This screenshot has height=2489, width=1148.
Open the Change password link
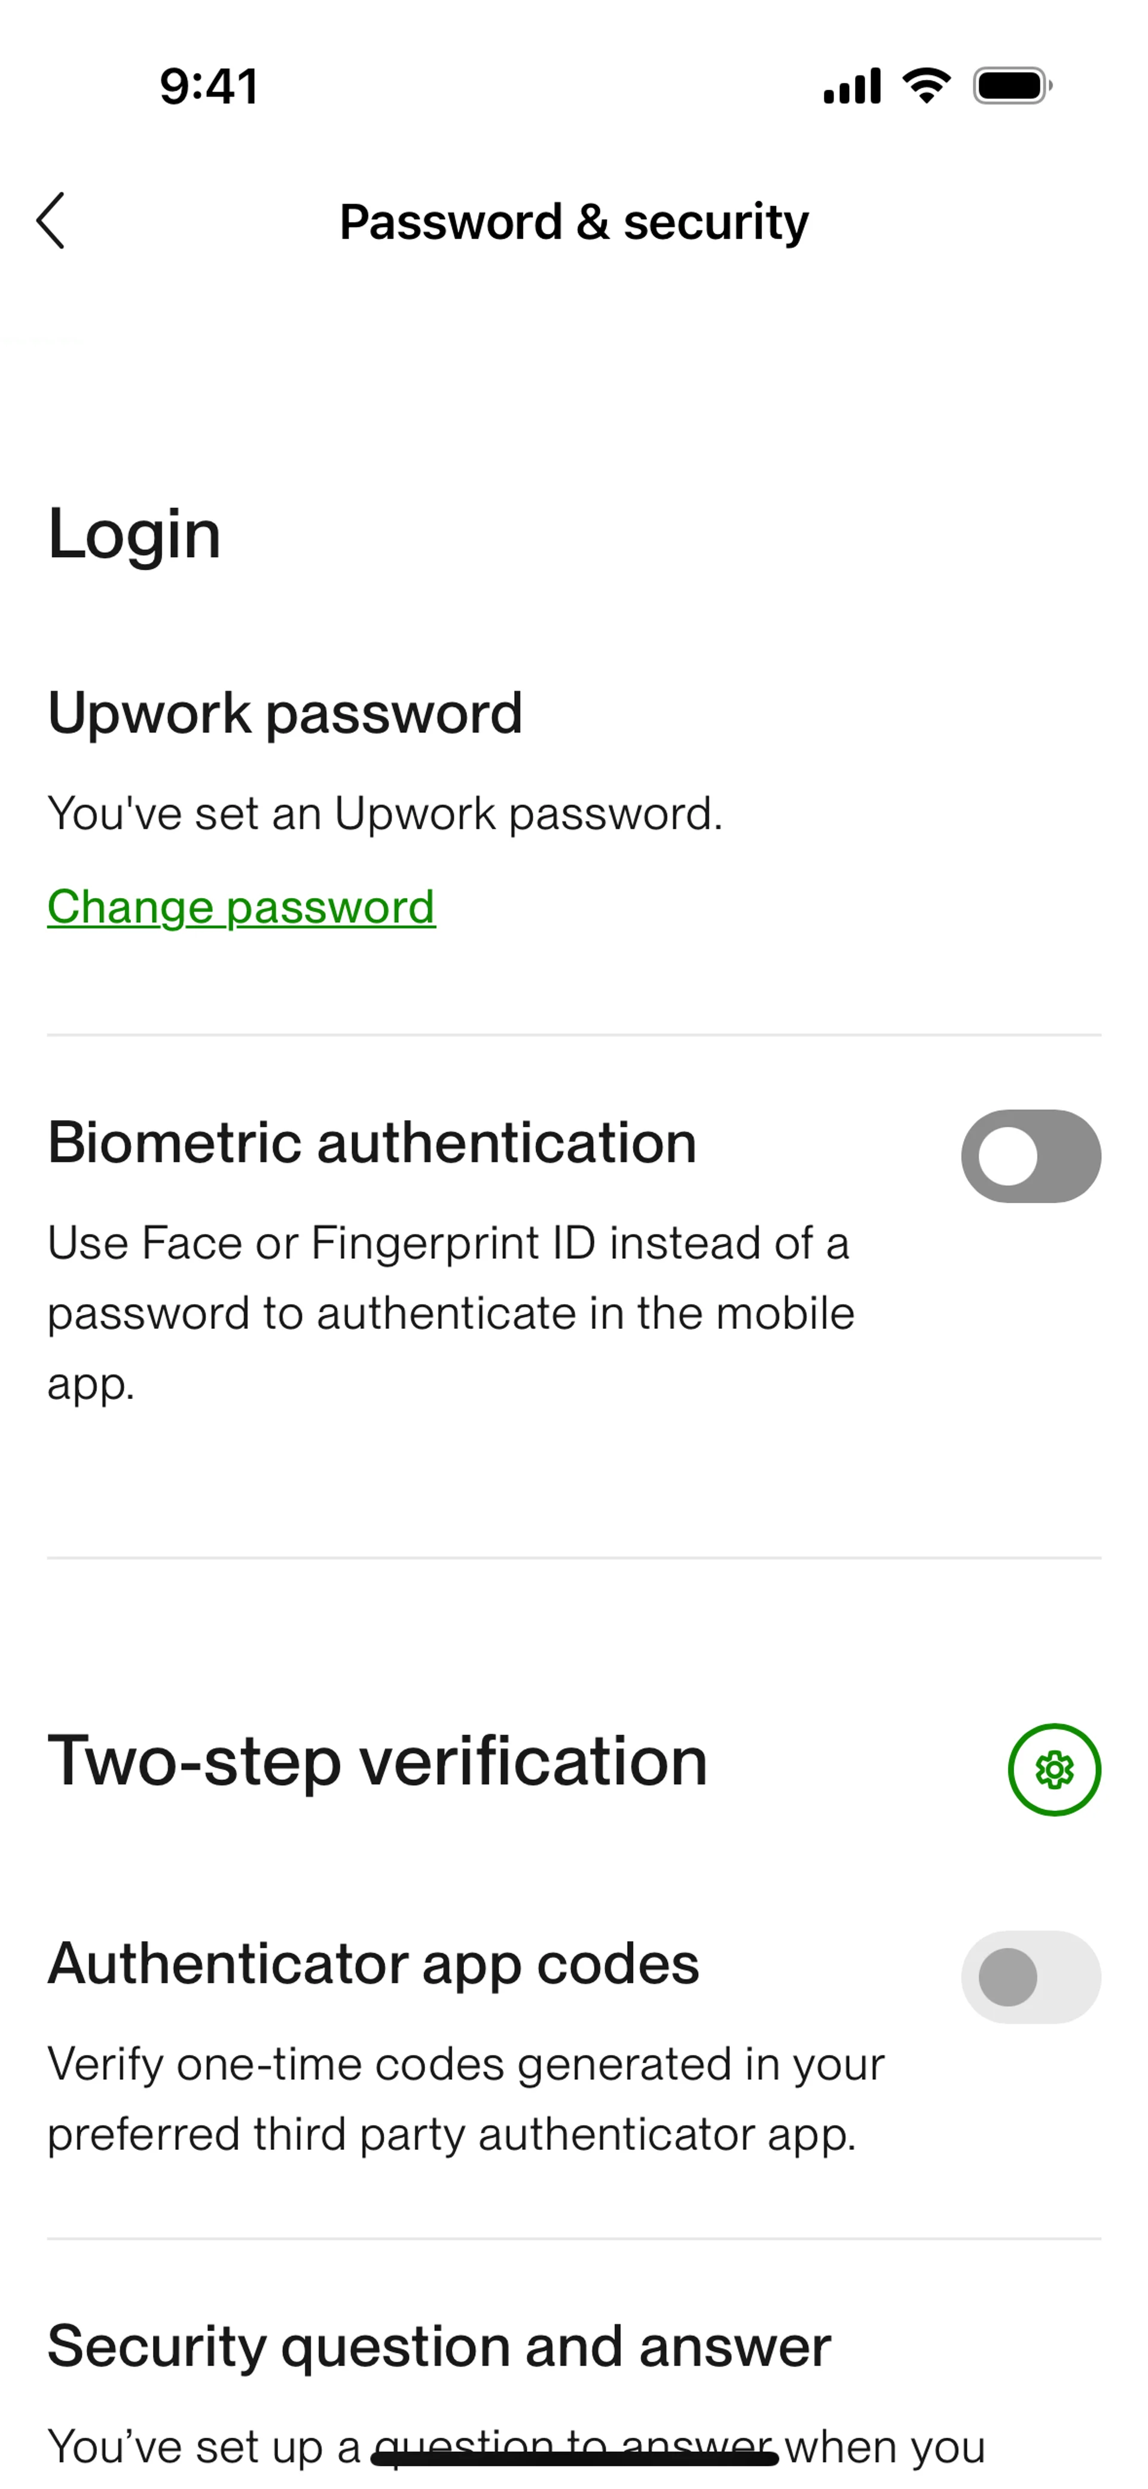point(242,907)
